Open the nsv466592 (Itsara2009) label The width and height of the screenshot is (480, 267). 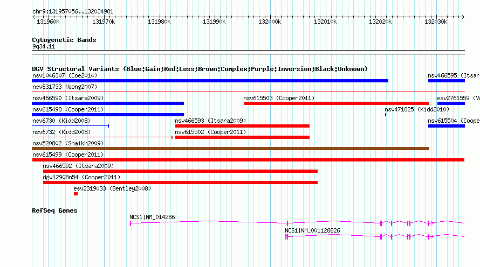78,166
